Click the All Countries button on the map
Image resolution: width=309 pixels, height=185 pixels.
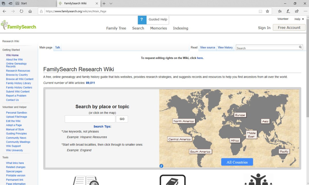point(237,162)
